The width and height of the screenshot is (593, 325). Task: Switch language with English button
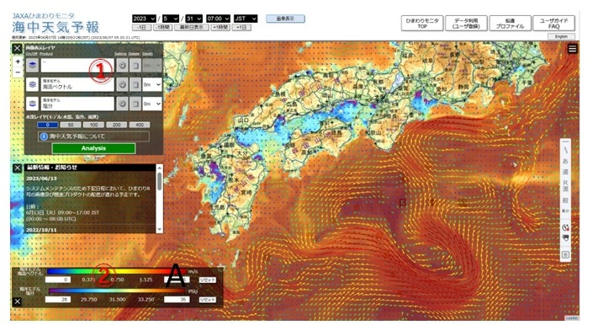point(561,37)
